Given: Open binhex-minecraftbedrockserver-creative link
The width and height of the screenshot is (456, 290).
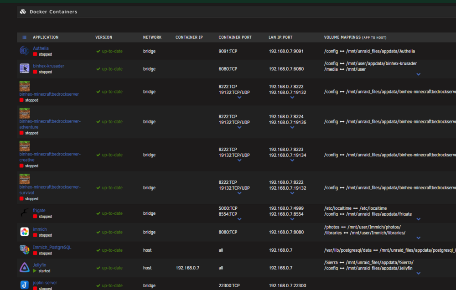Looking at the screenshot, I should [50, 157].
